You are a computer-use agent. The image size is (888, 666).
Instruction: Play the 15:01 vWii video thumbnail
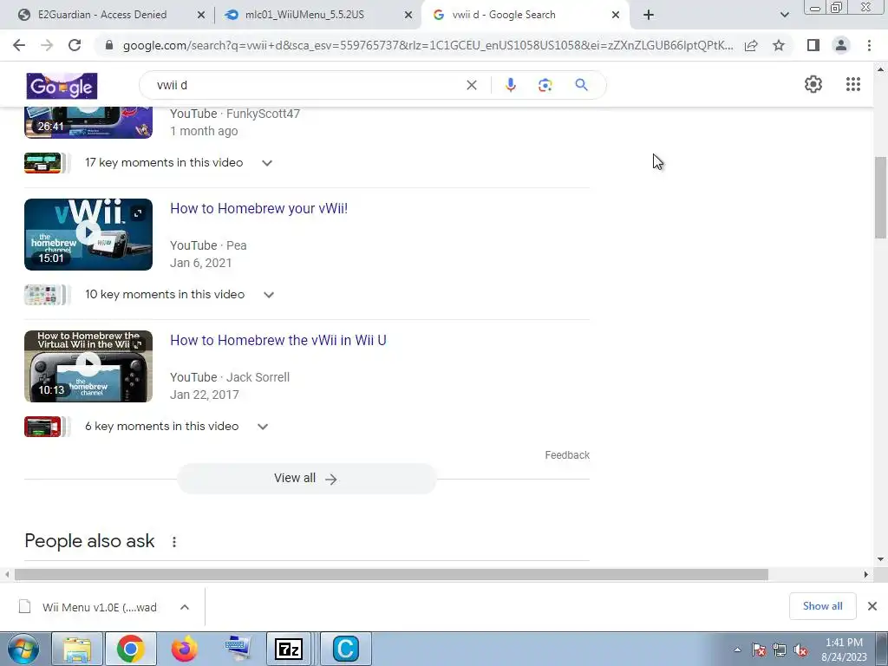[x=88, y=234]
